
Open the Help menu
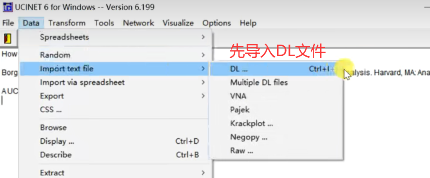tap(248, 23)
